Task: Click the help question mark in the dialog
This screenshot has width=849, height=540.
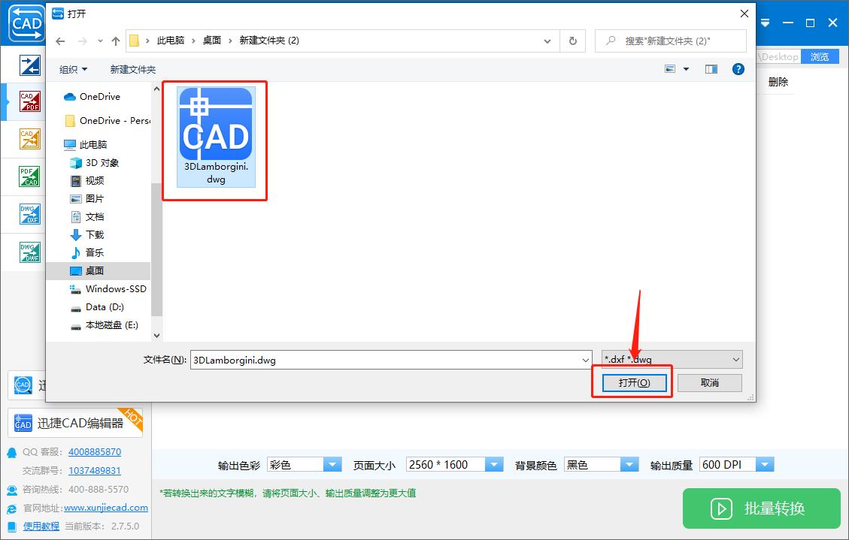Action: (x=738, y=69)
